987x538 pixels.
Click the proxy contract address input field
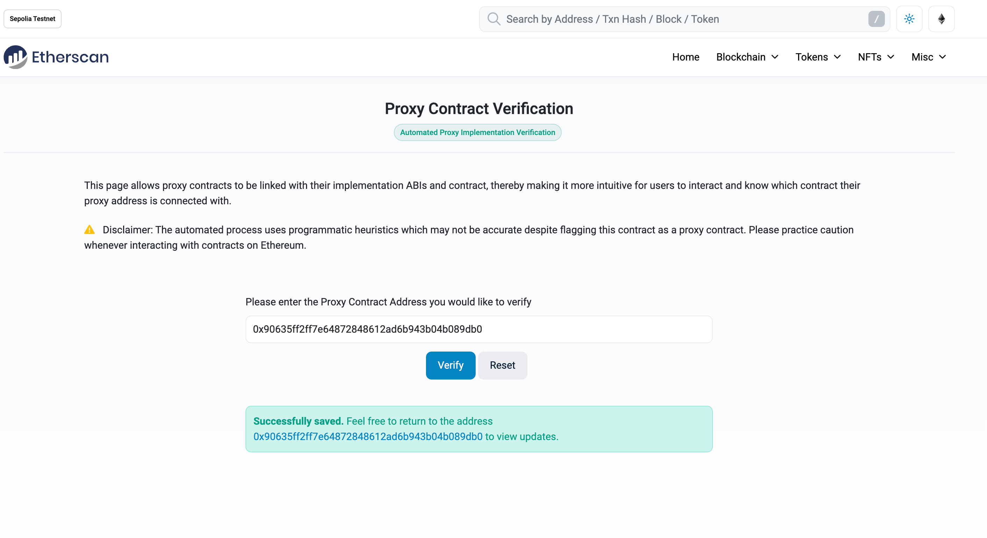(x=478, y=329)
